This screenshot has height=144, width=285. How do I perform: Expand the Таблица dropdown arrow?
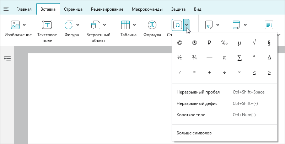click(x=134, y=25)
